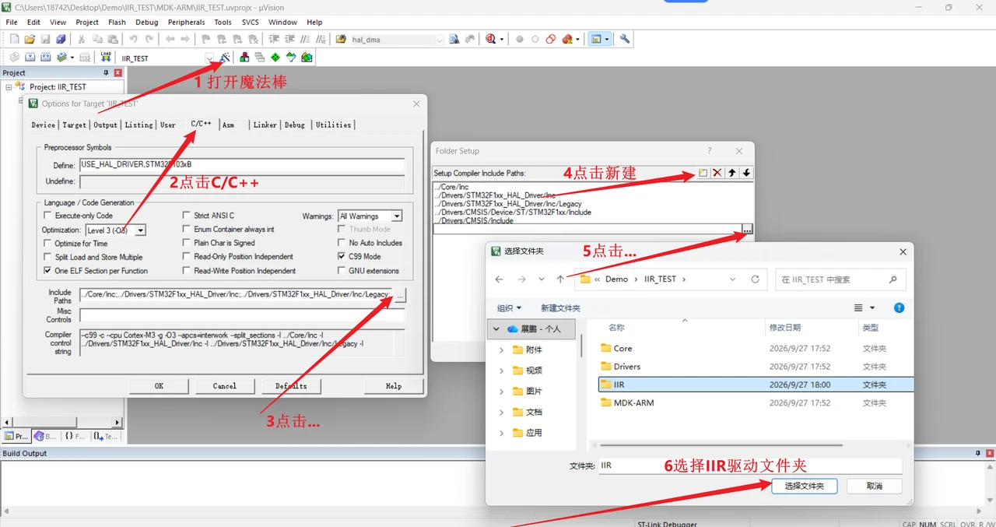
Task: Enable the Strict ANSI C checkbox
Action: click(x=187, y=216)
